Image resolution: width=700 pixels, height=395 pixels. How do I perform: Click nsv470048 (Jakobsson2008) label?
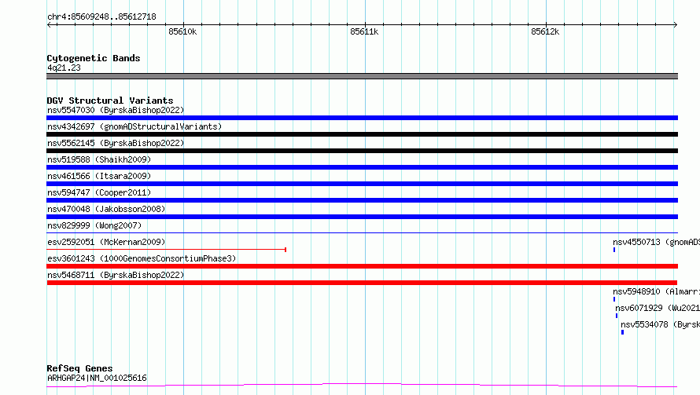(x=106, y=209)
